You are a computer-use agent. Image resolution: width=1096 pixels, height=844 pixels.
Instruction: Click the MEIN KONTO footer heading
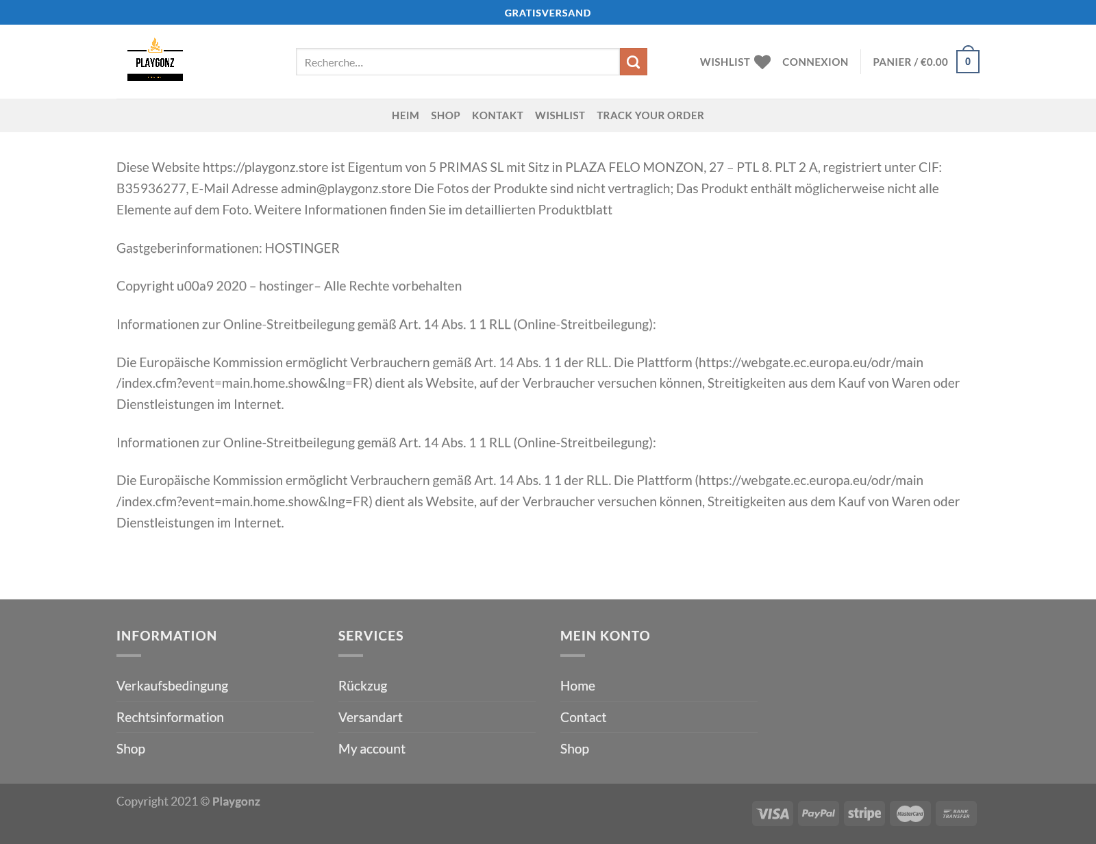[x=605, y=636]
